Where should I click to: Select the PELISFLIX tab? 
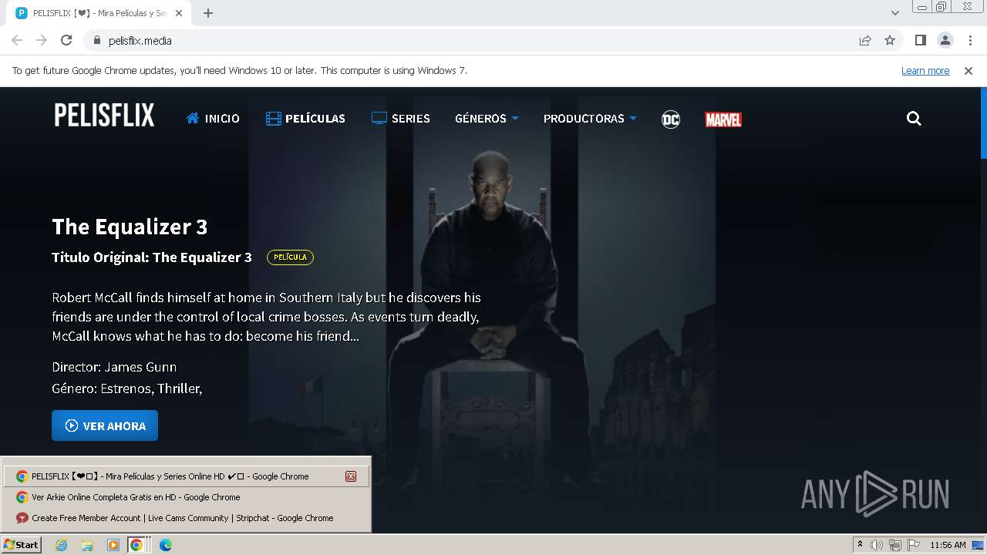(100, 13)
